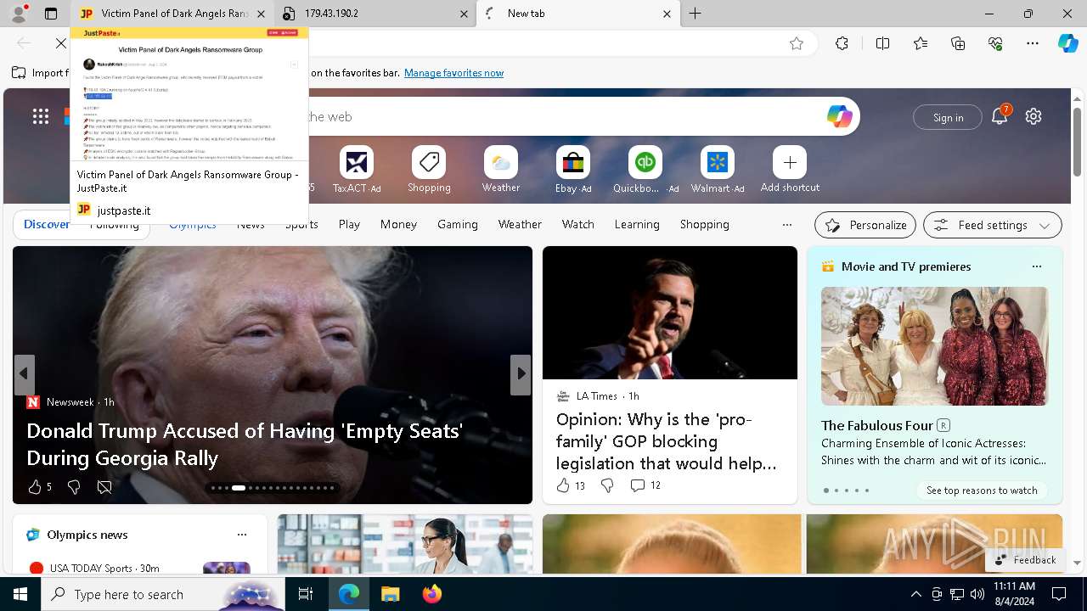Open the browser profile icon
The width and height of the screenshot is (1087, 611).
click(18, 14)
